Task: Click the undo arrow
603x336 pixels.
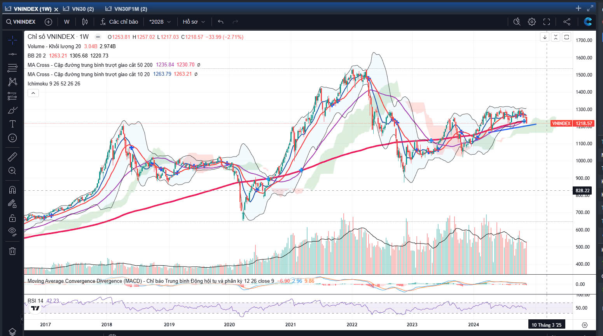Action: tap(221, 22)
